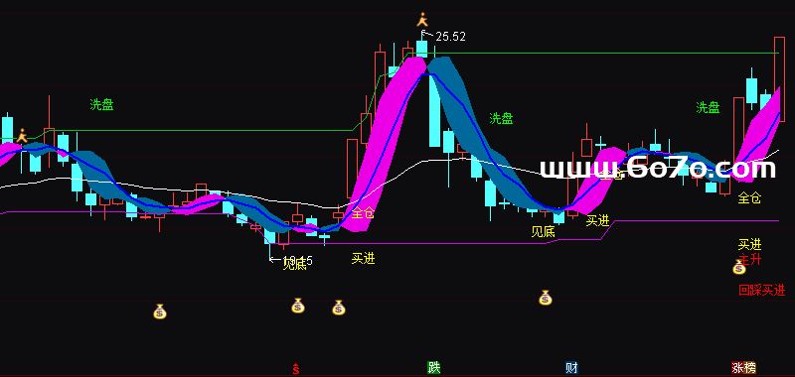Click the red 回踩买进 signal label
Screen dimensions: 795x377
coord(761,290)
